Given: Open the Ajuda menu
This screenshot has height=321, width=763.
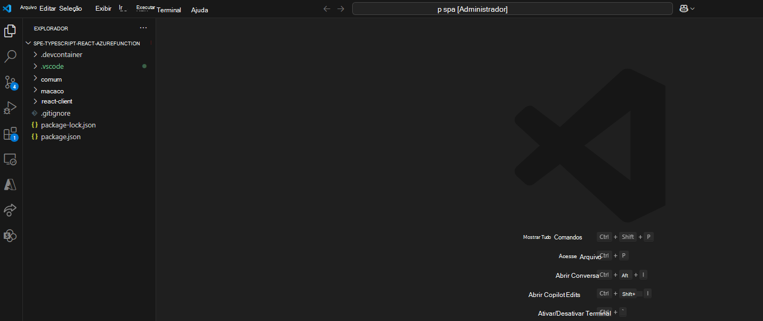Looking at the screenshot, I should pos(200,10).
